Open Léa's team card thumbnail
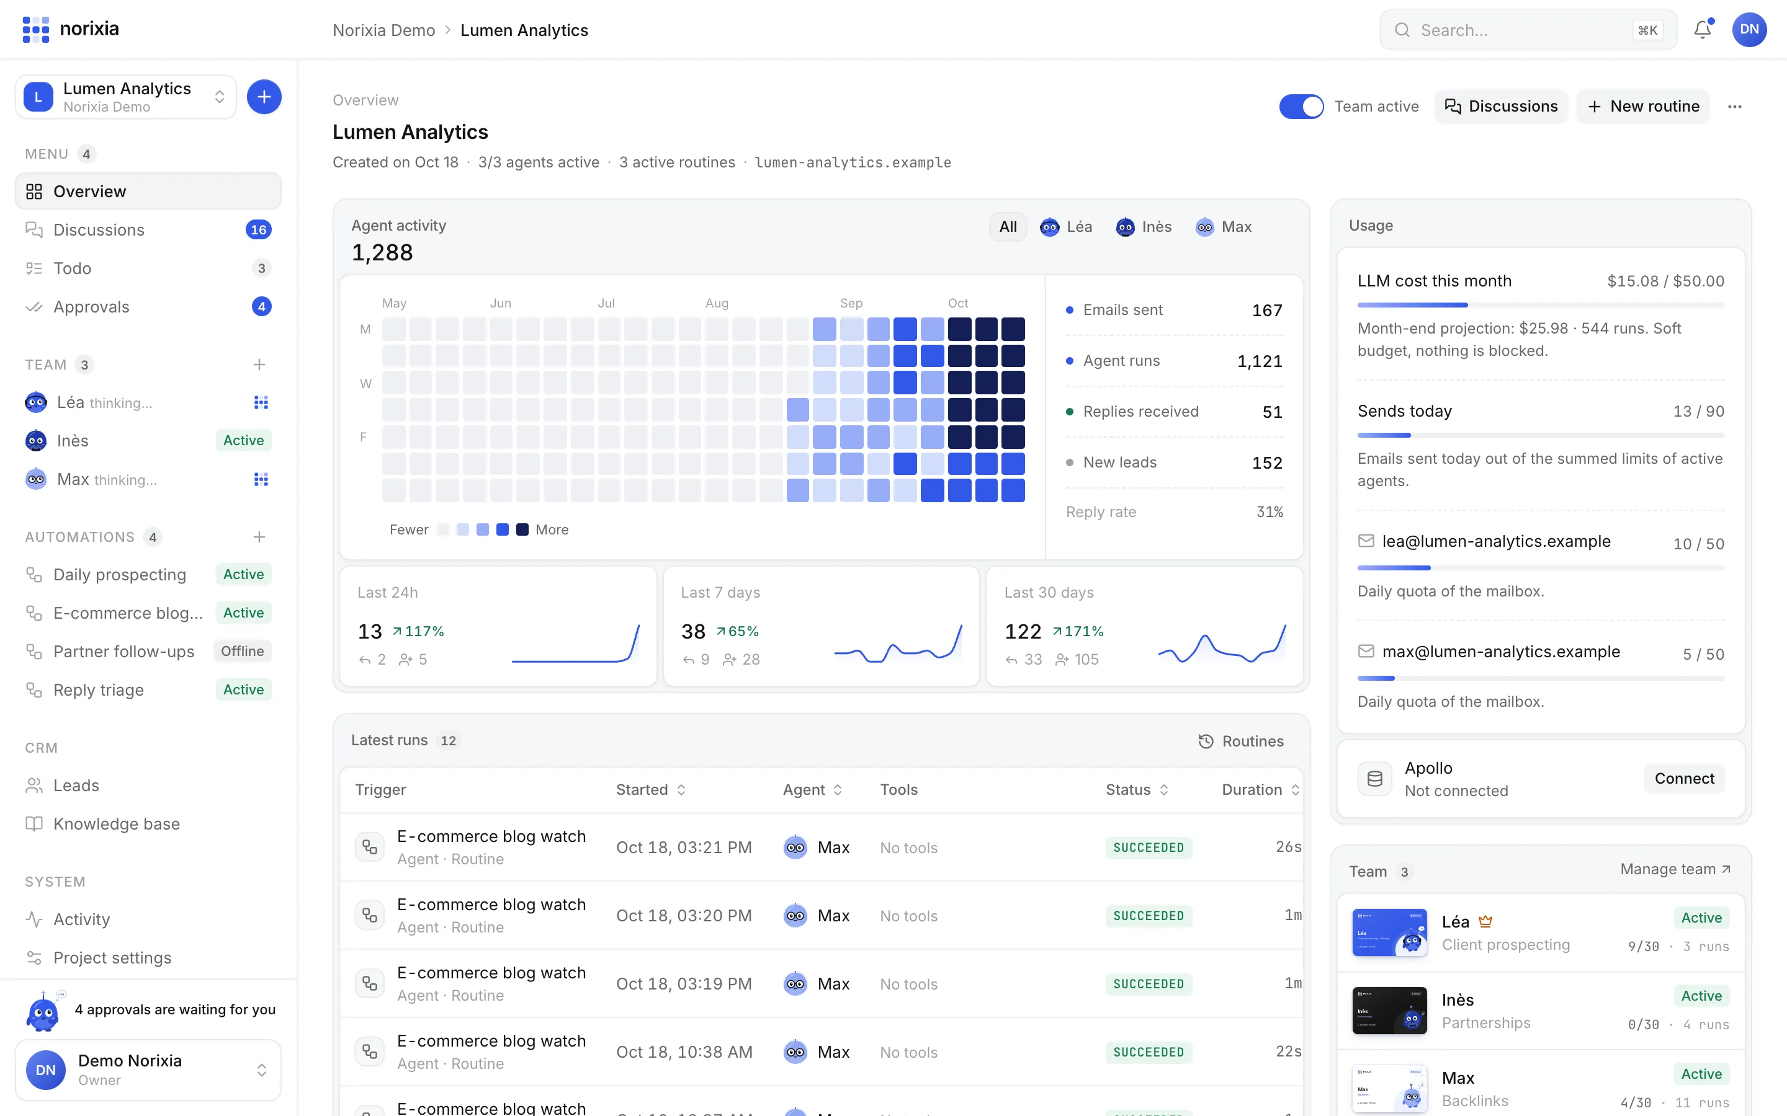The image size is (1787, 1116). (x=1389, y=932)
